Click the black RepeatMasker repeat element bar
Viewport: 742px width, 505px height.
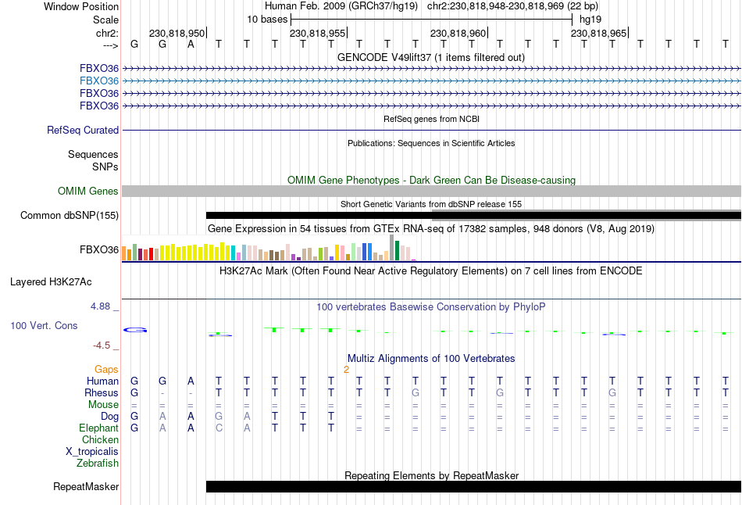click(473, 486)
